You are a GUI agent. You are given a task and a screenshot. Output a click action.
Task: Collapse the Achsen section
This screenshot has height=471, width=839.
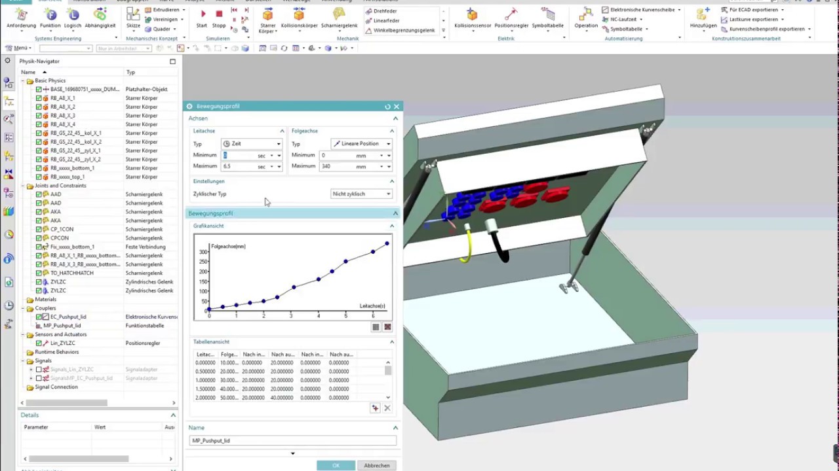click(395, 118)
